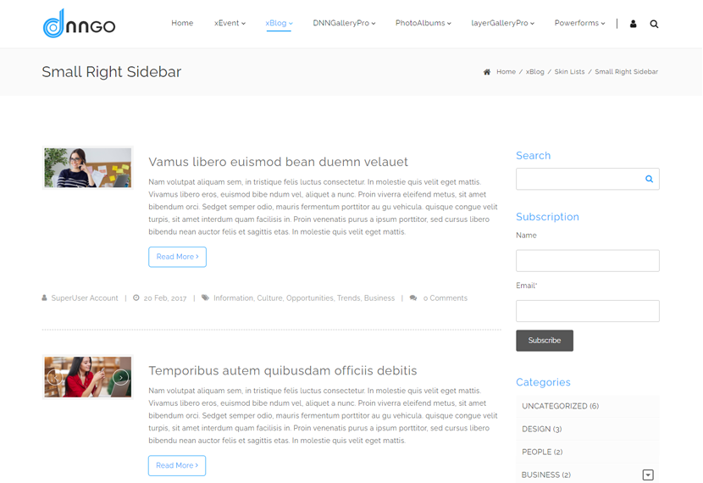Open the xEvent dropdown menu
This screenshot has width=703, height=483.
pyautogui.click(x=230, y=24)
